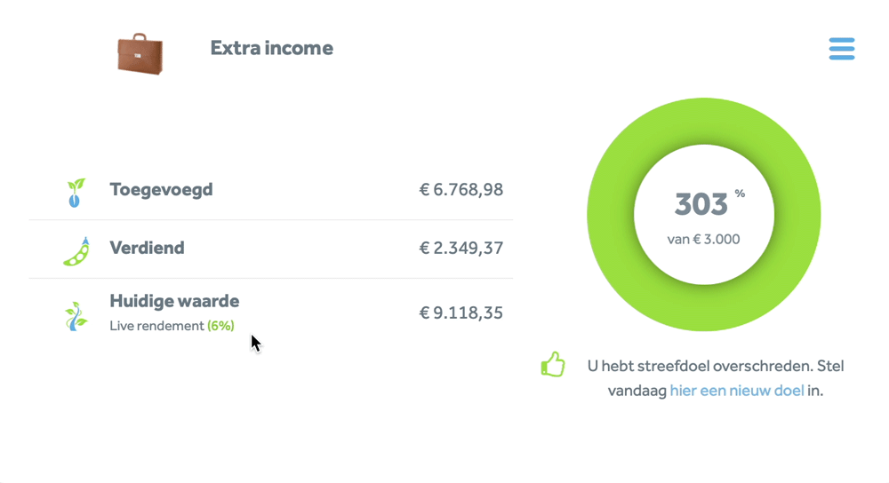Click the € 9.118,35 amount
This screenshot has width=889, height=483.
[x=461, y=313]
